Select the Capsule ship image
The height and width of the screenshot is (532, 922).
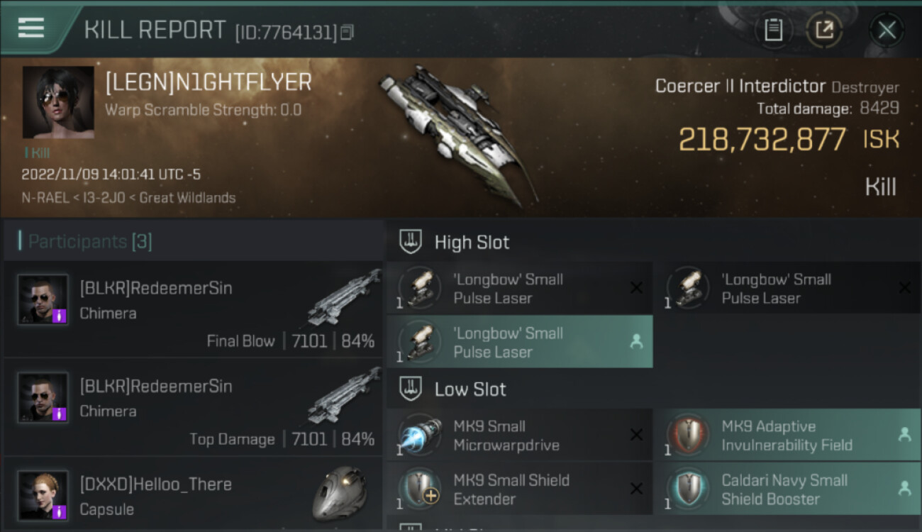[x=340, y=494]
